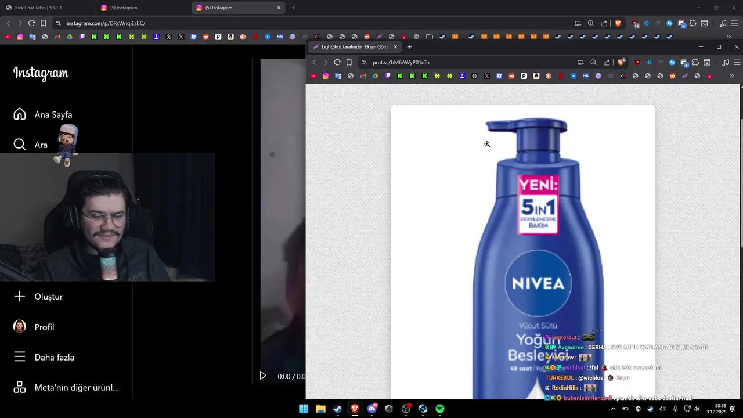Click the Instagram wordmark logo
The width and height of the screenshot is (743, 418).
[41, 73]
